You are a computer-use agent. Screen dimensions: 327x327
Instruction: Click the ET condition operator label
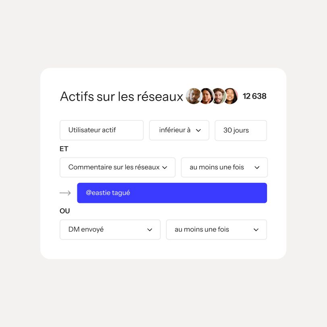(64, 149)
